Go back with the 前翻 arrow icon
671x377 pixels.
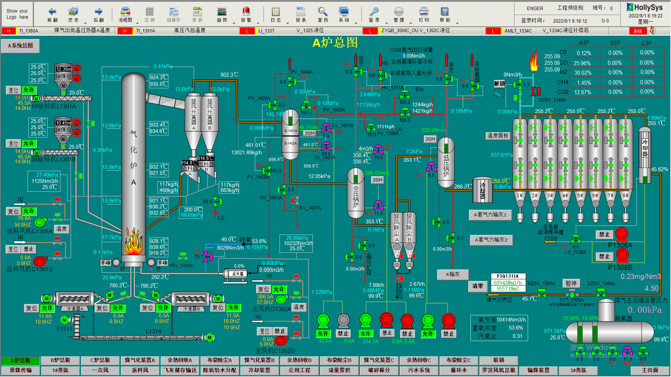(52, 12)
